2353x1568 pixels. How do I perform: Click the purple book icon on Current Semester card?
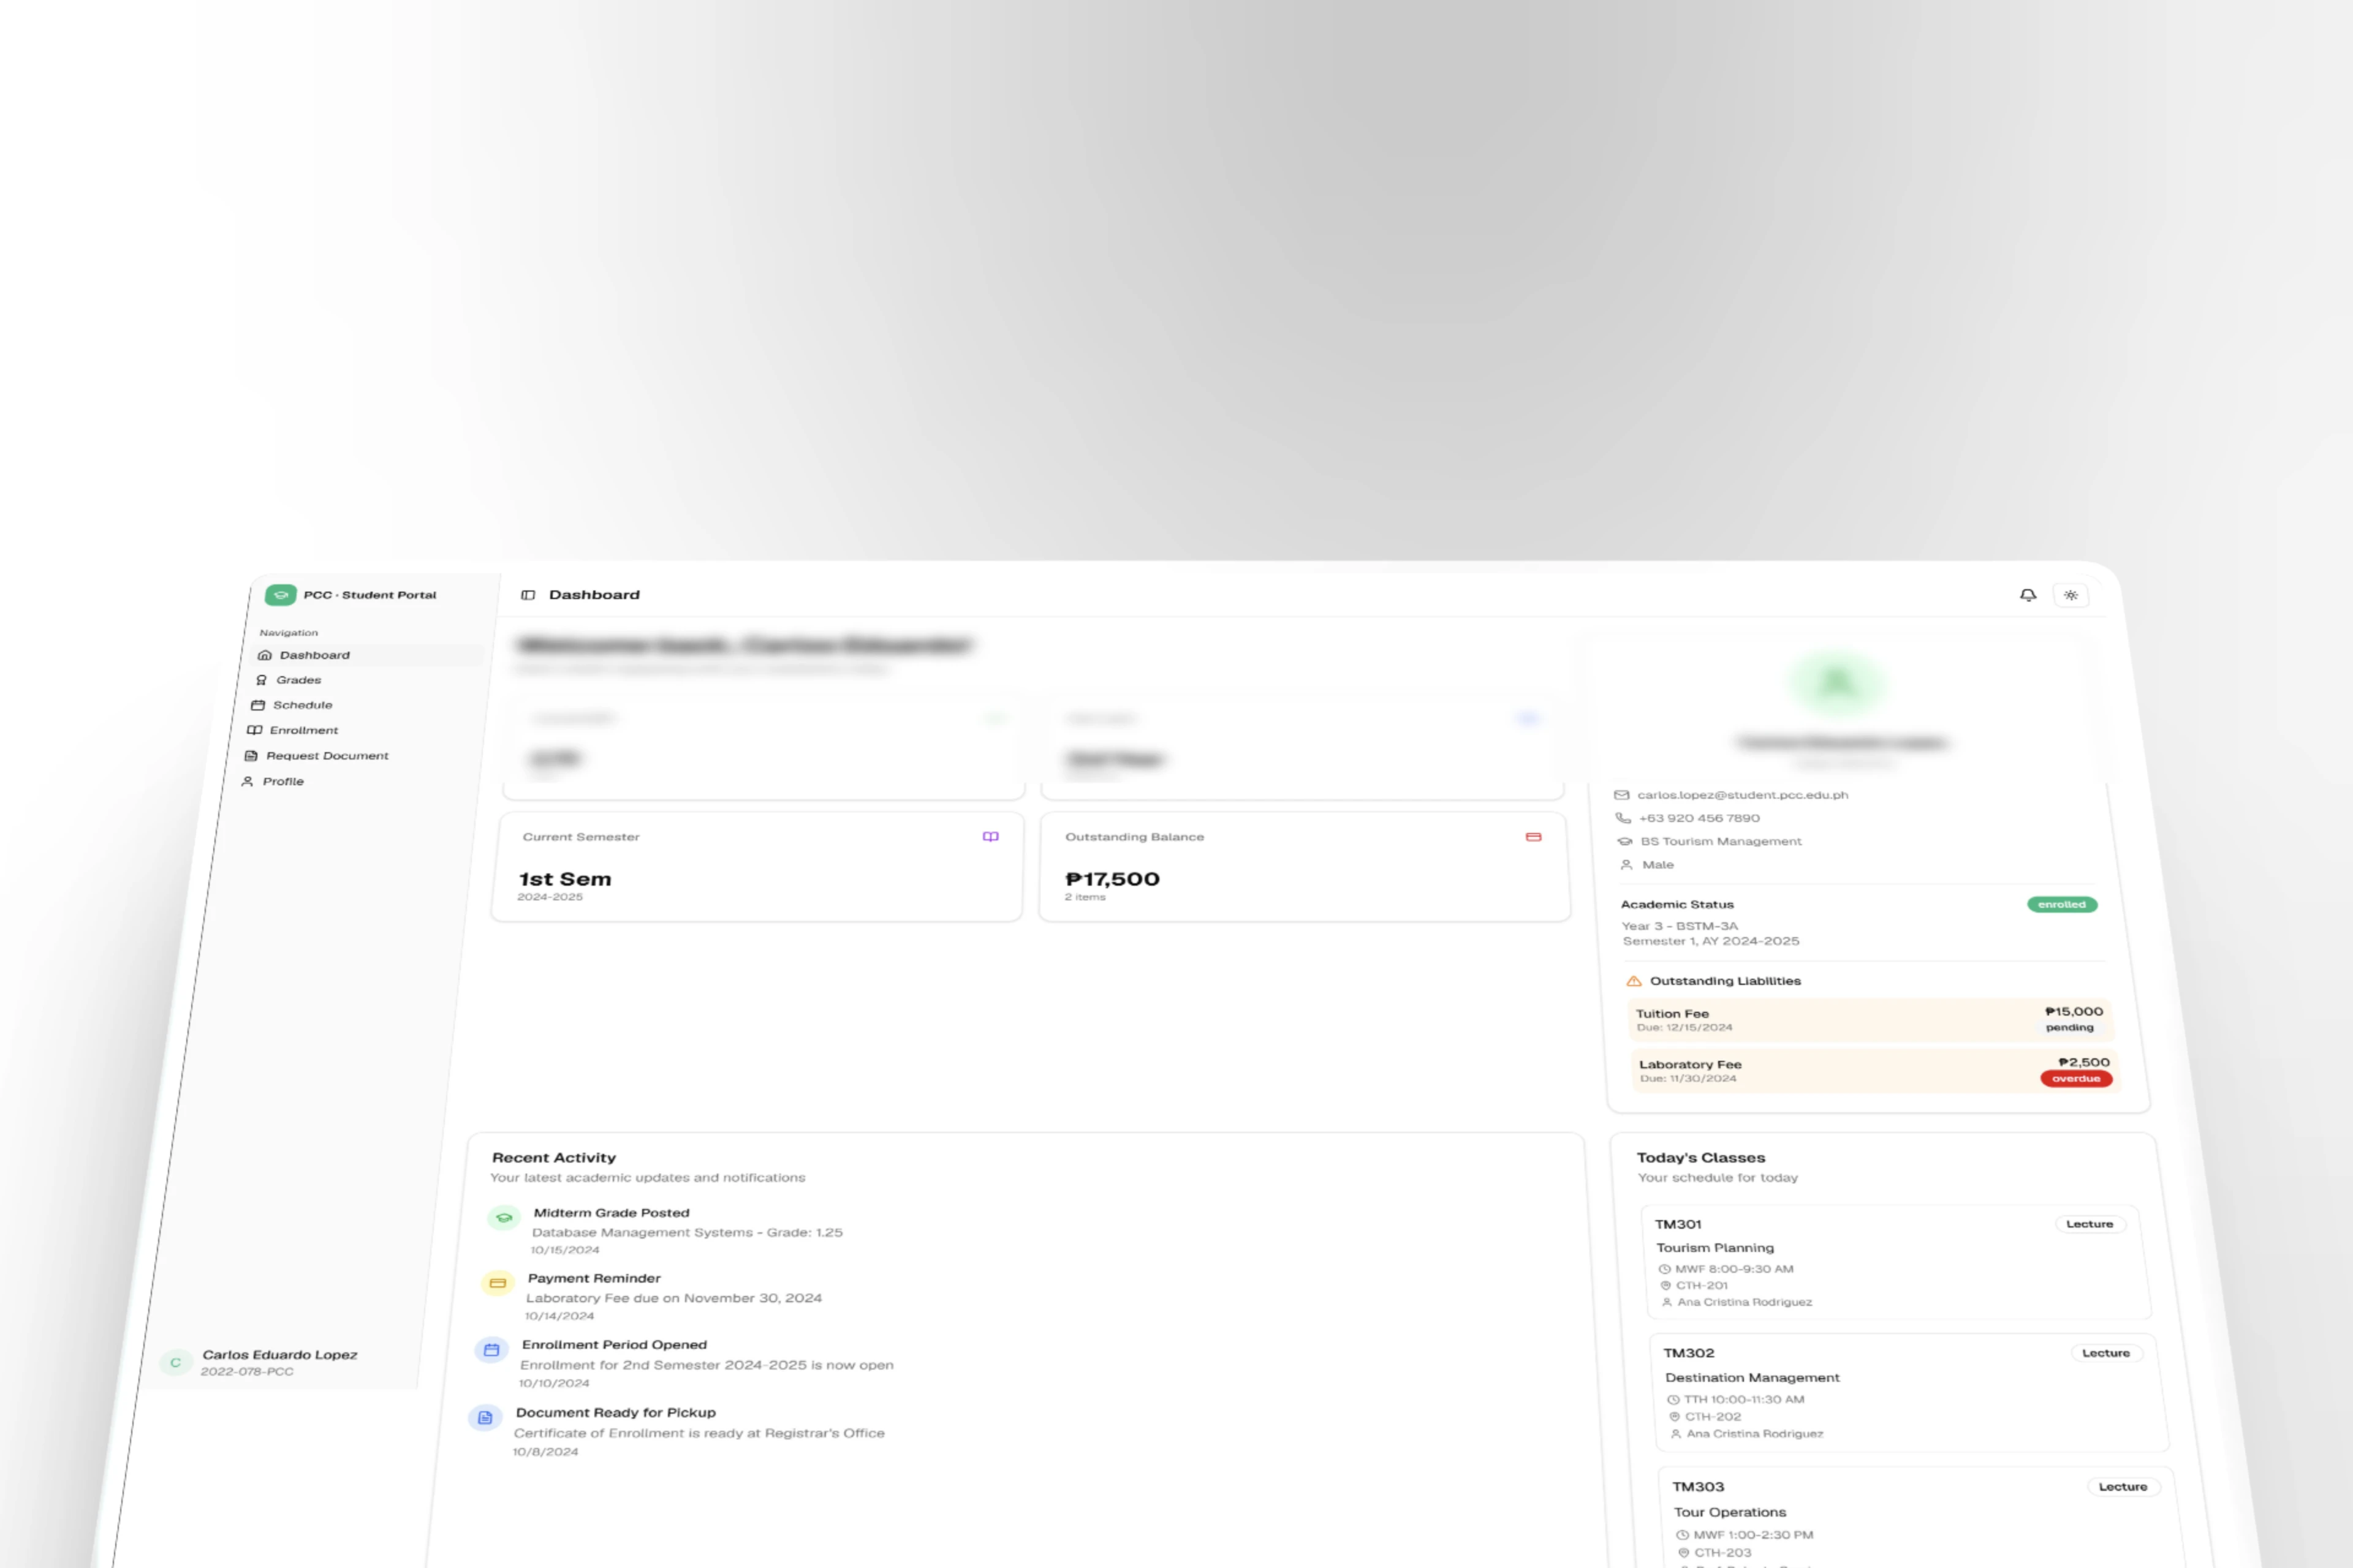(990, 837)
